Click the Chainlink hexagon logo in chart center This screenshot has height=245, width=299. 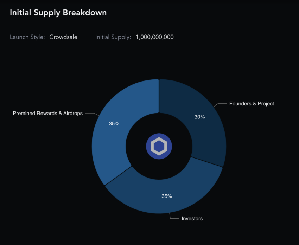tap(159, 146)
